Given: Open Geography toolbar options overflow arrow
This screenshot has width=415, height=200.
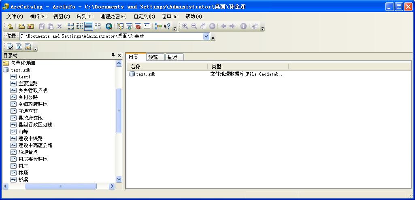Looking at the screenshot, I should click(262, 29).
